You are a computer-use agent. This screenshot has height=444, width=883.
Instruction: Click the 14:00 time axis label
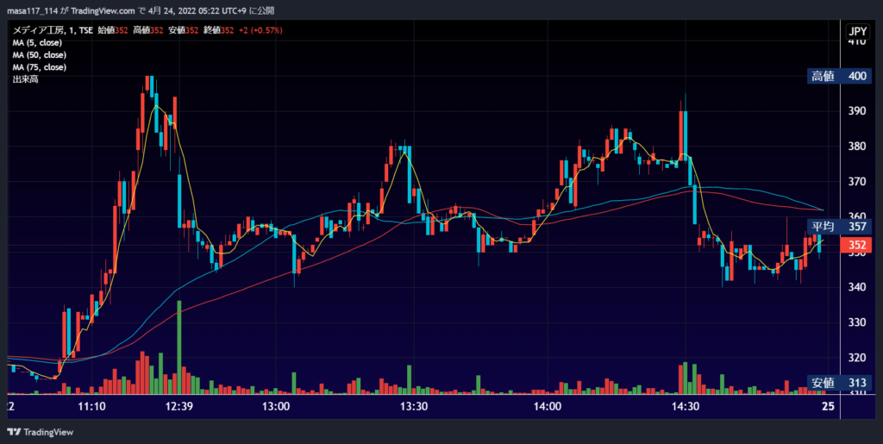coord(548,406)
